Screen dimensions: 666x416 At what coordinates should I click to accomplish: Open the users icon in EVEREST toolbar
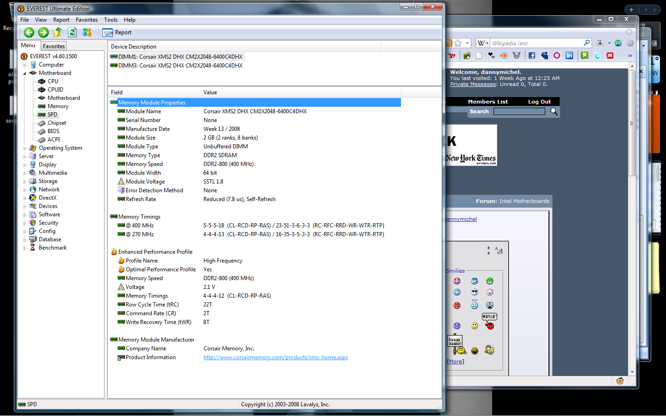87,32
